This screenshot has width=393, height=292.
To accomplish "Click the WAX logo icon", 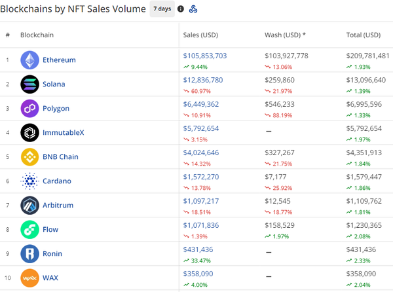I will point(30,278).
